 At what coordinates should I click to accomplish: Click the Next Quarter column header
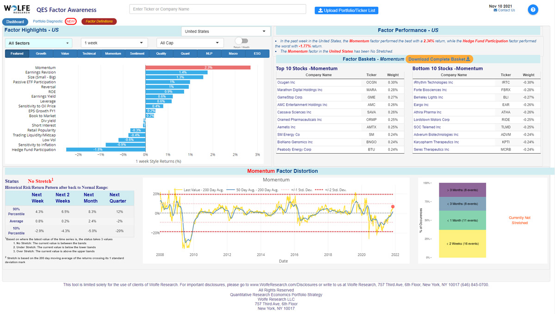click(117, 198)
